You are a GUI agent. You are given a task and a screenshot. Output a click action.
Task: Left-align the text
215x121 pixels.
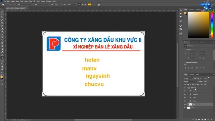[79, 4]
